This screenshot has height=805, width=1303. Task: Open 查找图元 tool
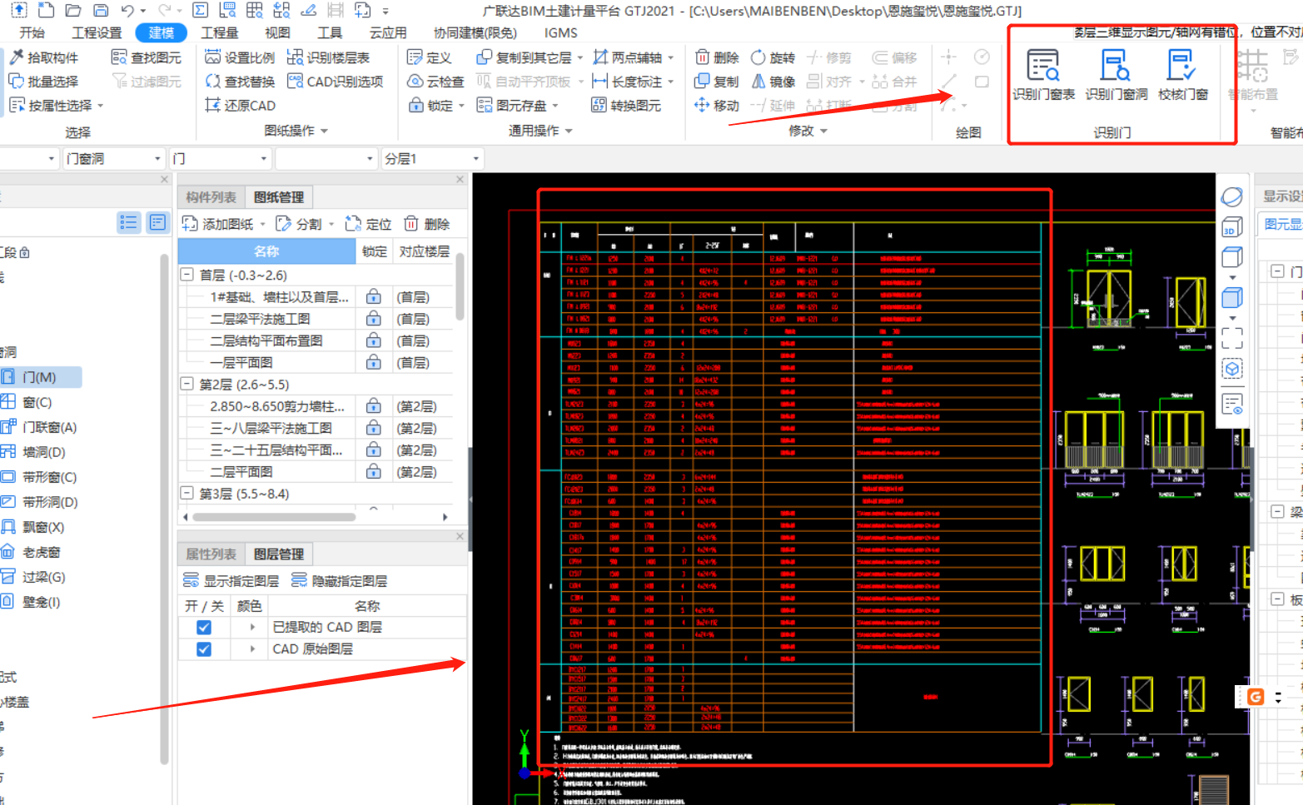(147, 57)
